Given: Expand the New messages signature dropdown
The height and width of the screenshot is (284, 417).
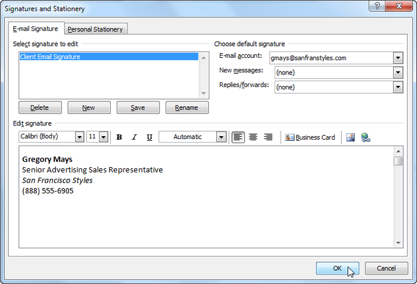Looking at the screenshot, I should point(398,73).
